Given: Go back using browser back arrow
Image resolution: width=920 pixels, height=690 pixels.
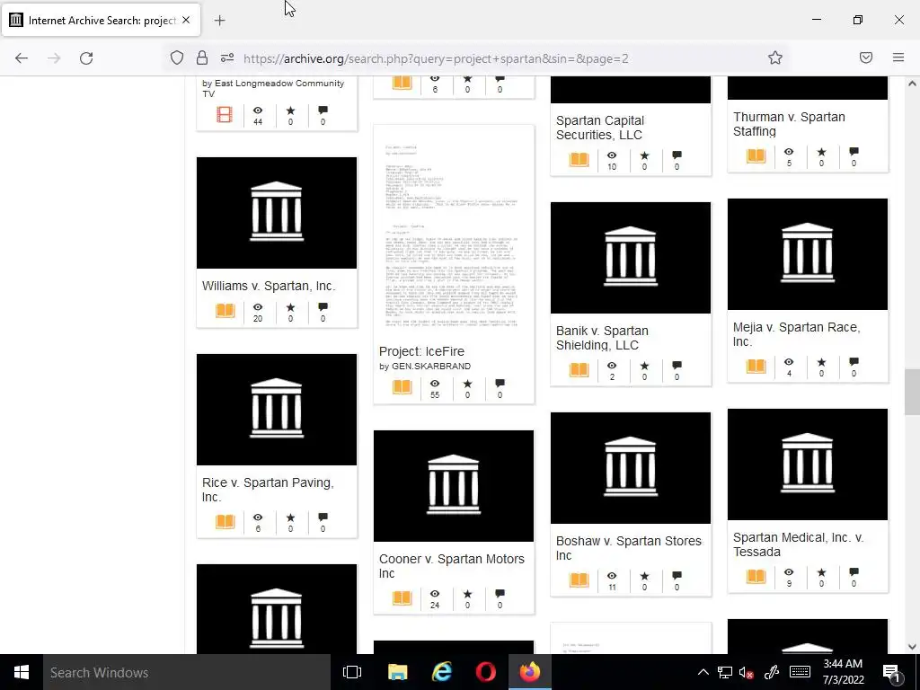Looking at the screenshot, I should click(22, 58).
